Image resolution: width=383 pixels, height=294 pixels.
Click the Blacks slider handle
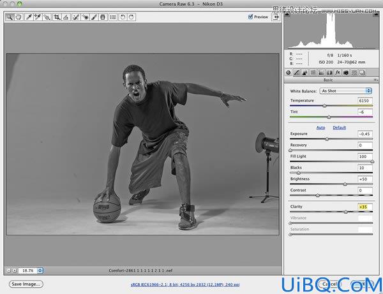(299, 173)
